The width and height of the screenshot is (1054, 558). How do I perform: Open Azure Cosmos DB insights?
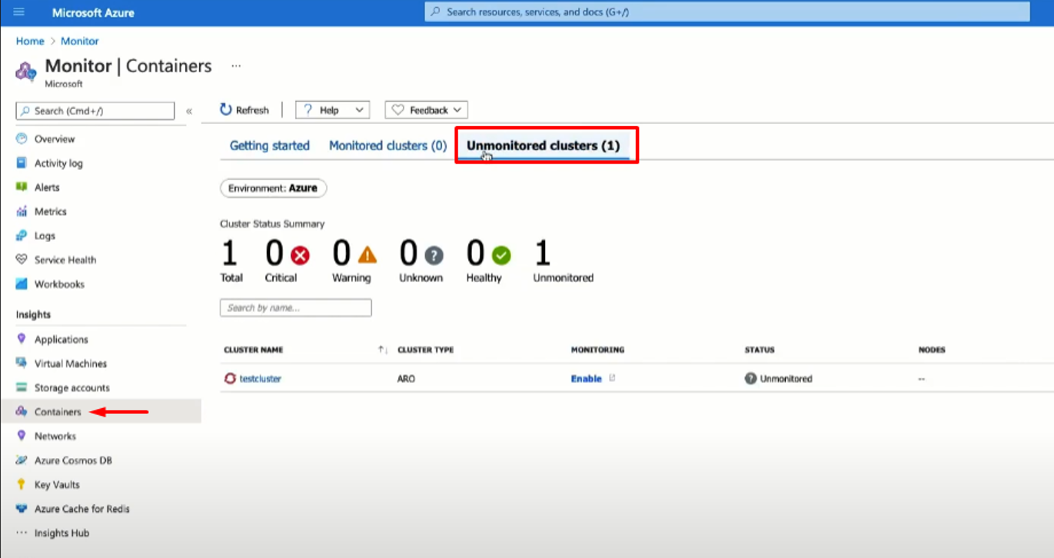(72, 460)
